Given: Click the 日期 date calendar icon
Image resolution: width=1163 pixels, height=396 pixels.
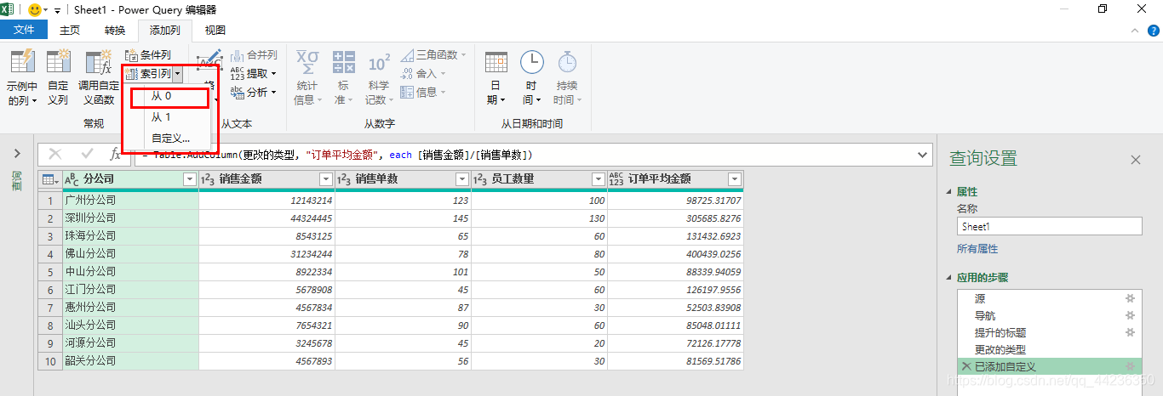Looking at the screenshot, I should (496, 63).
